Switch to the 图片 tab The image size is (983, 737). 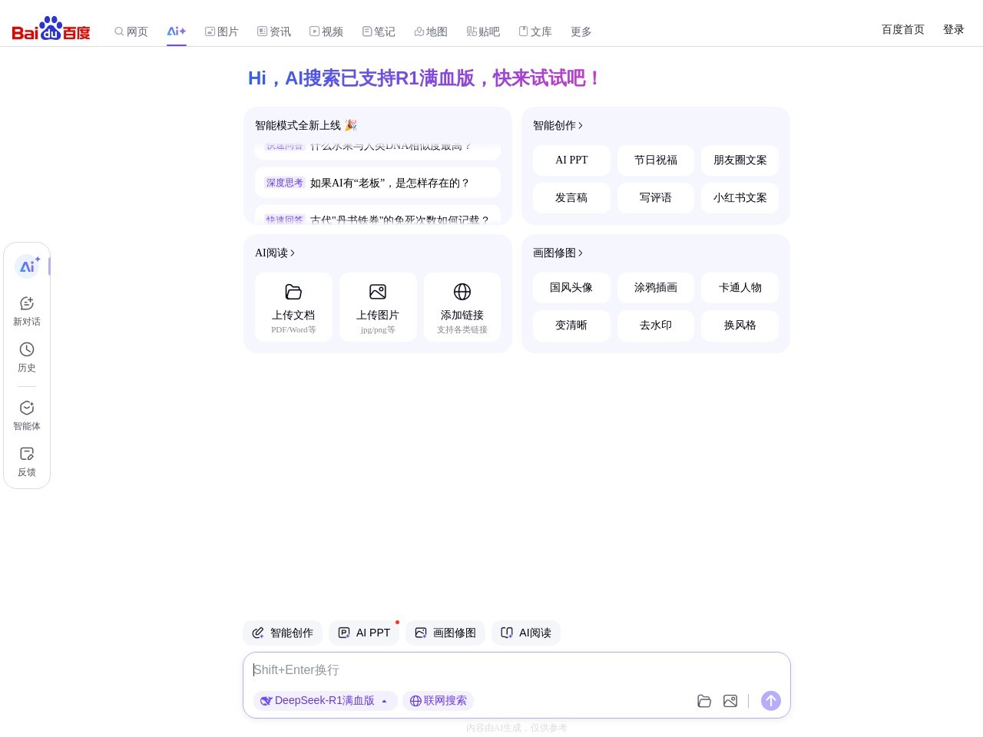(x=222, y=31)
